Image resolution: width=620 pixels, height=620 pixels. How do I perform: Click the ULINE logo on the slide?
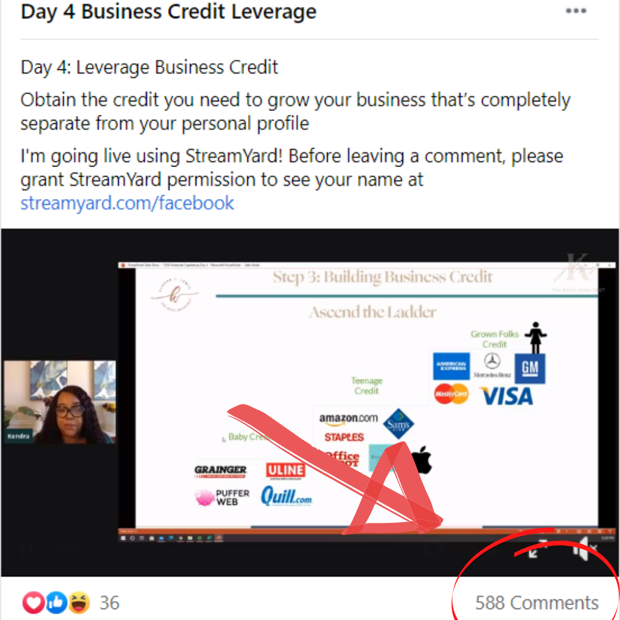(x=285, y=471)
